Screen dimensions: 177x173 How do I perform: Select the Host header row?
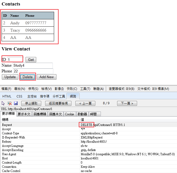pos(88,158)
